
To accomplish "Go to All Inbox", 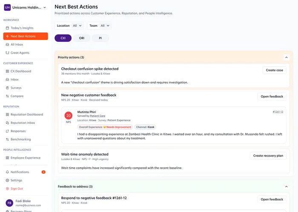I will [x=26, y=44].
